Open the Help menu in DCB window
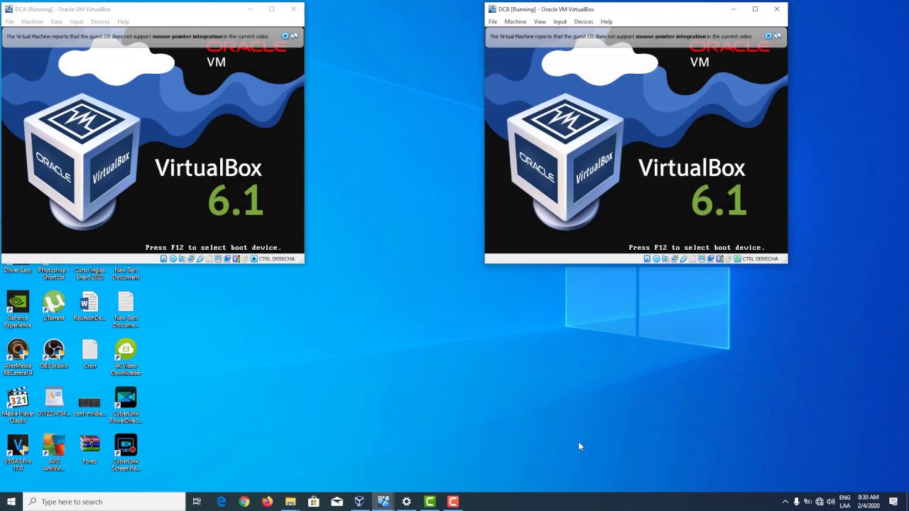Screen dimensions: 909x511 click(x=606, y=21)
